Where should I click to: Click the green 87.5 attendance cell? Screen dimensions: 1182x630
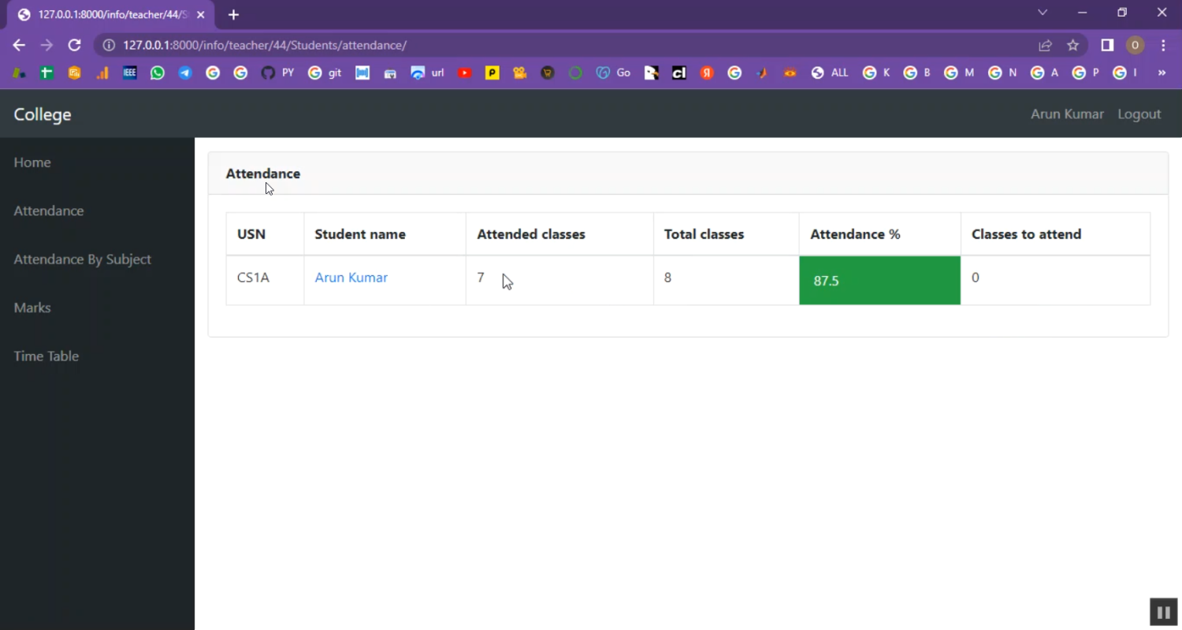pyautogui.click(x=879, y=281)
